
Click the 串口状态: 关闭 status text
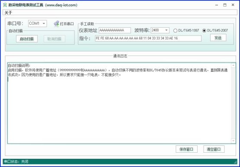click(x=16, y=161)
